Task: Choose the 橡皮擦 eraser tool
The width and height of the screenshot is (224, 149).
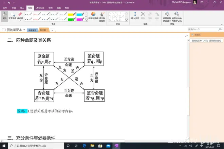Action: (20, 16)
